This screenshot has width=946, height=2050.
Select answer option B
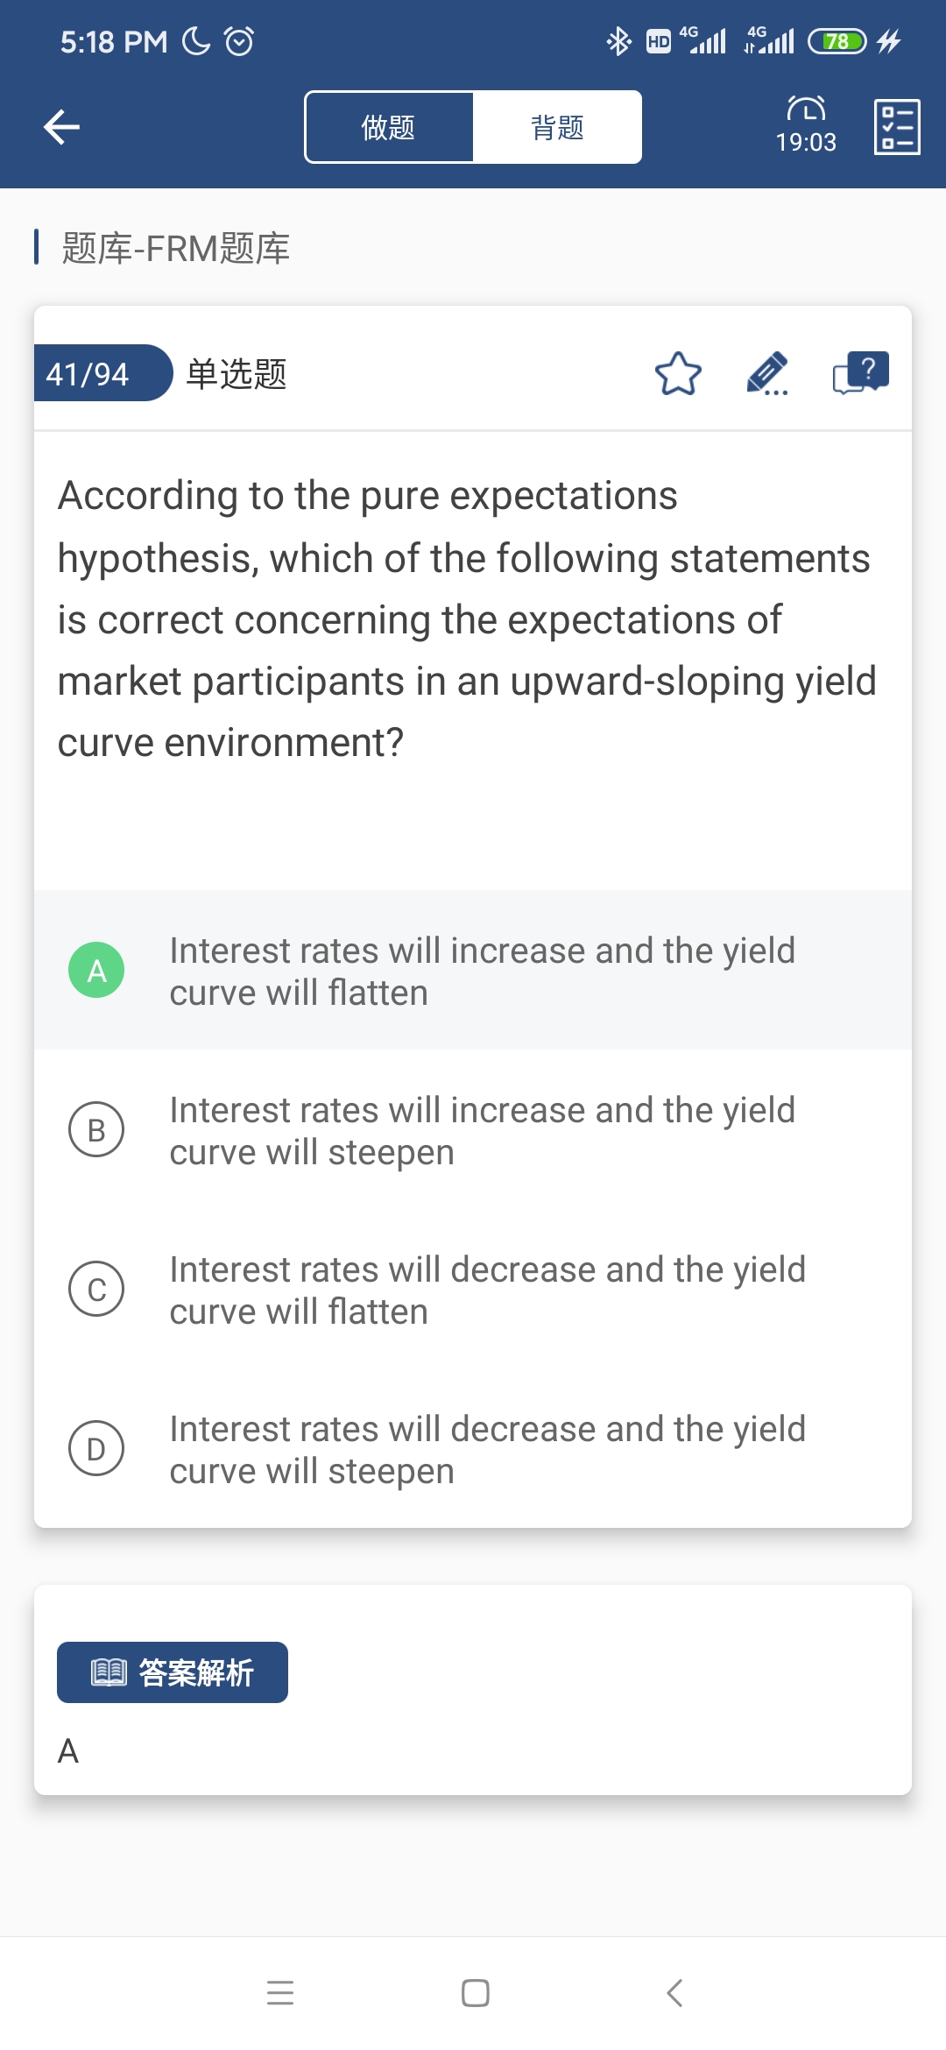pos(96,1129)
